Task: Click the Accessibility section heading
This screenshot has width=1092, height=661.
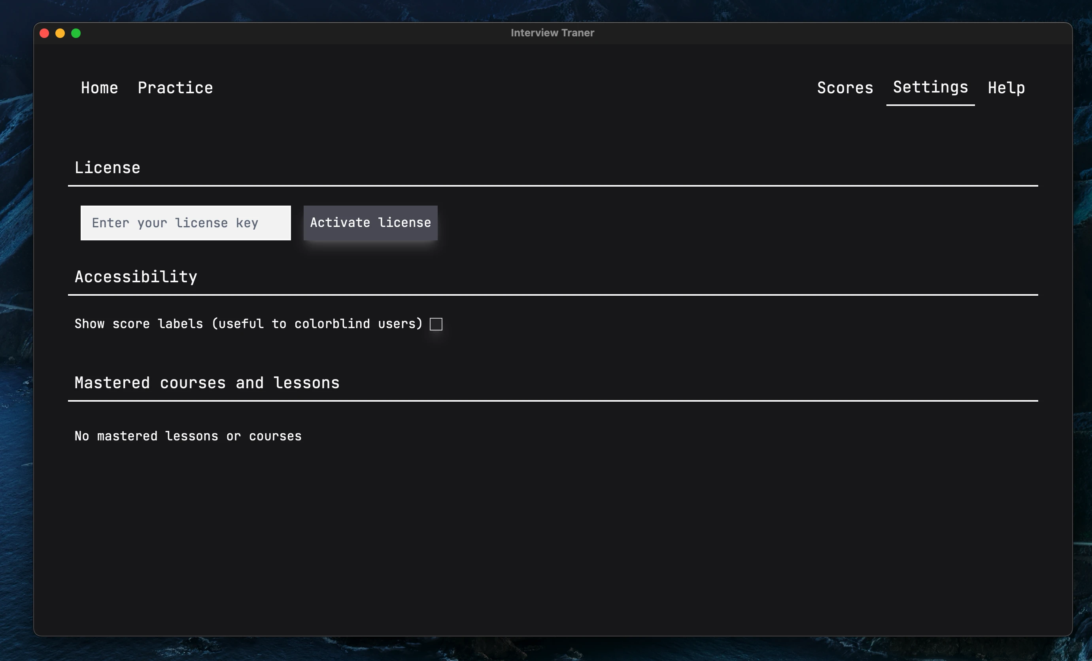Action: coord(136,276)
